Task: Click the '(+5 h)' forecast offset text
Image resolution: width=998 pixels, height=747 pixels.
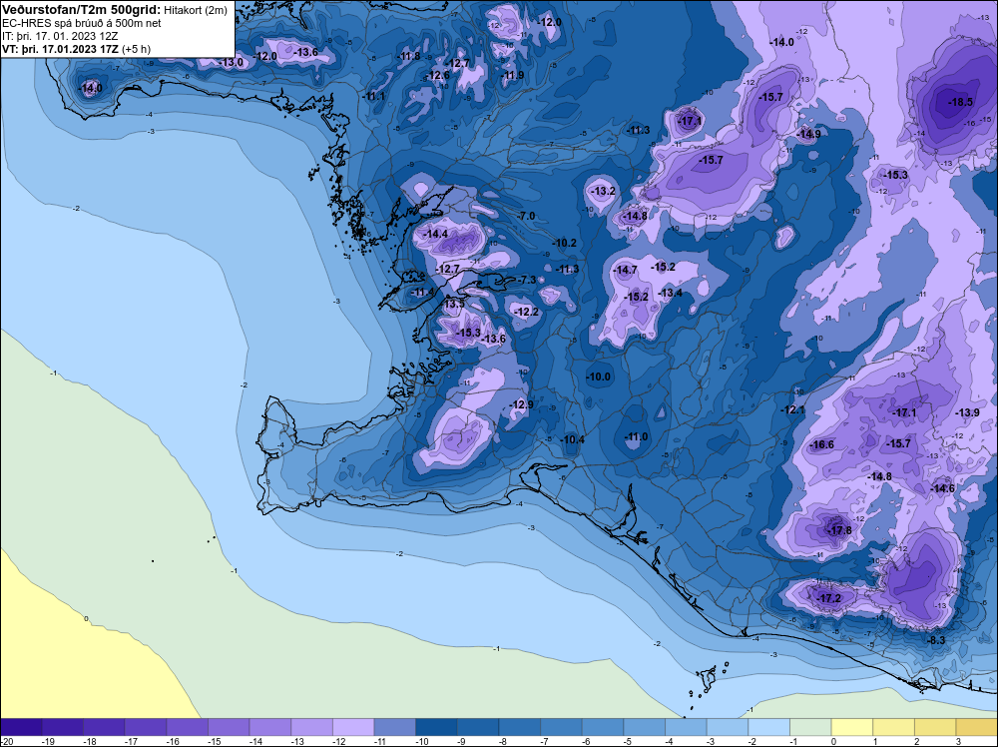Action: click(136, 49)
